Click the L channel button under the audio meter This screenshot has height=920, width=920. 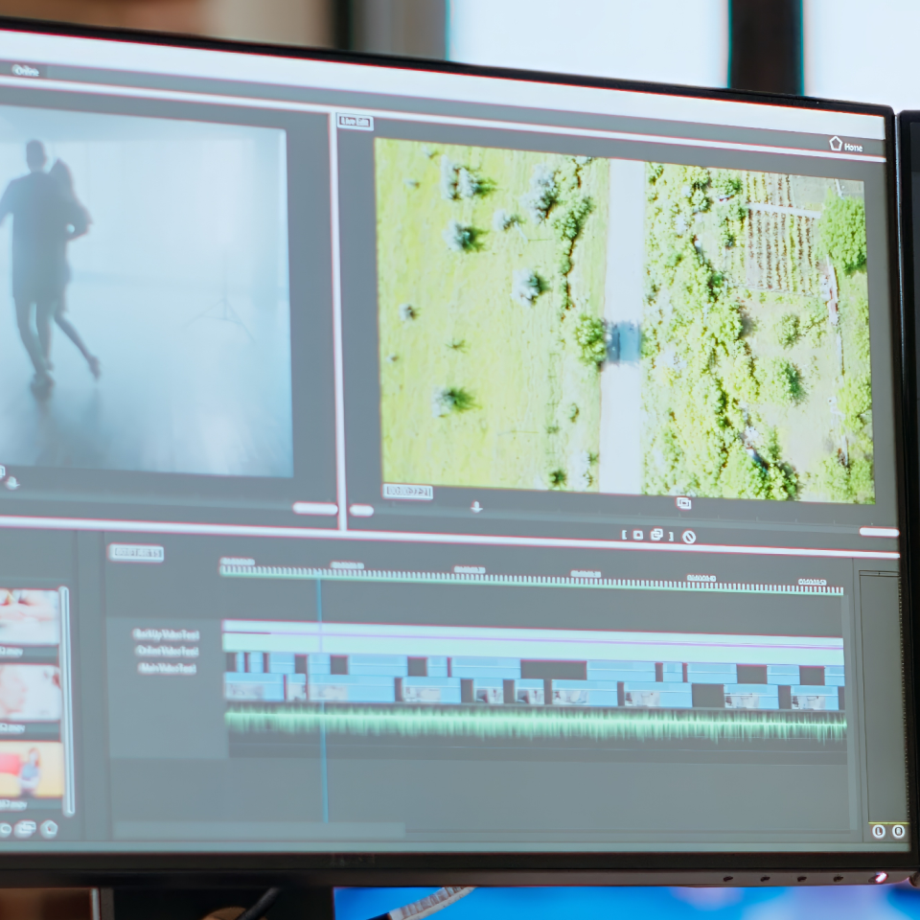point(879,831)
